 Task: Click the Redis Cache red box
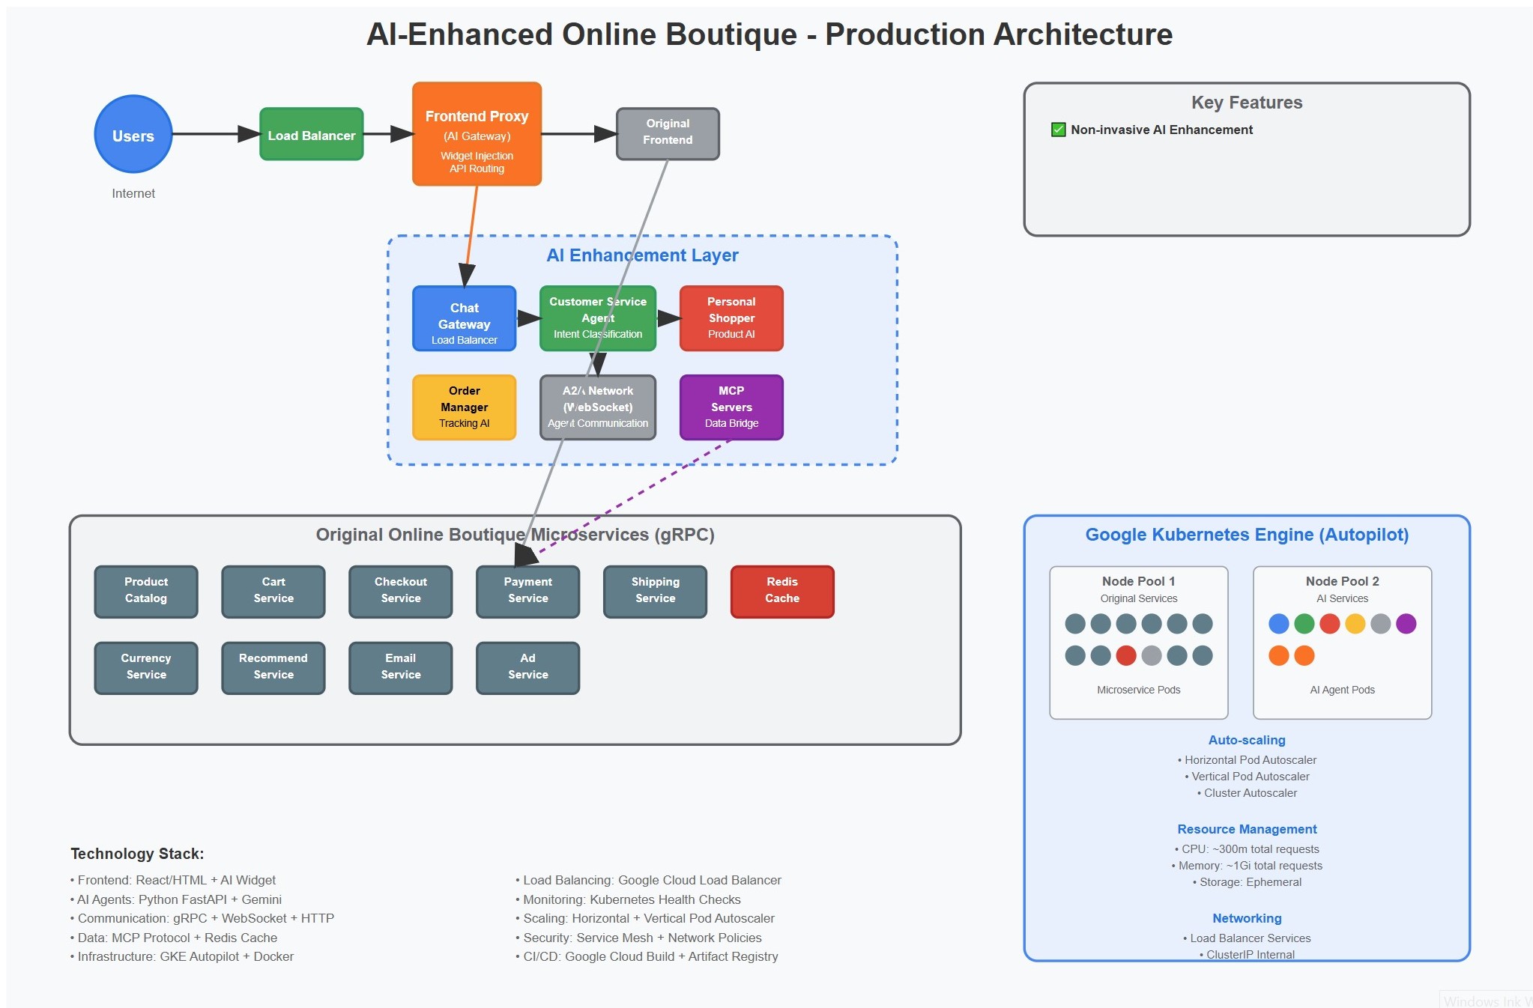click(781, 591)
